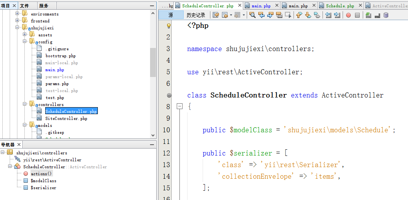Start macro recording with red circle

point(348,15)
